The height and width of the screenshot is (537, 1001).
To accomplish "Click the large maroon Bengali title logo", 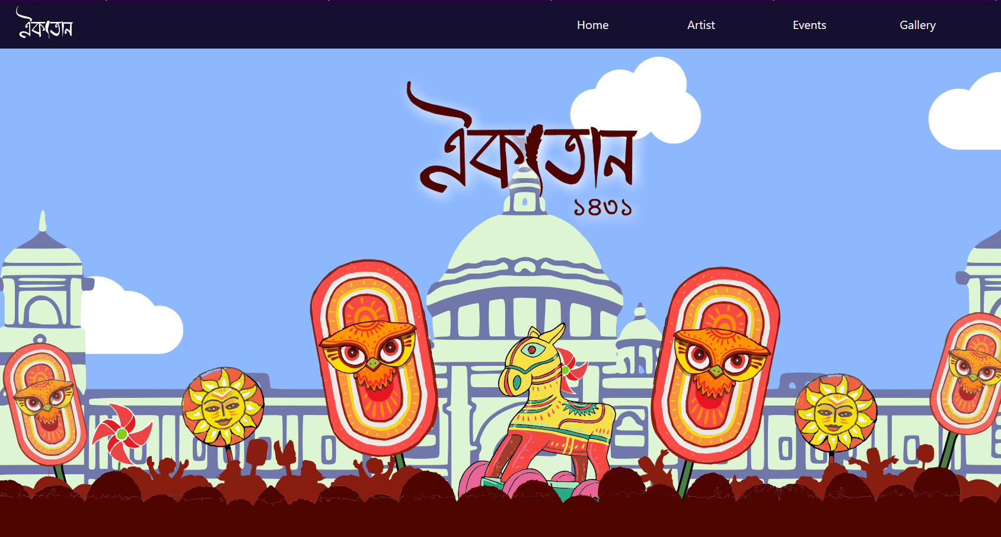I will point(528,142).
